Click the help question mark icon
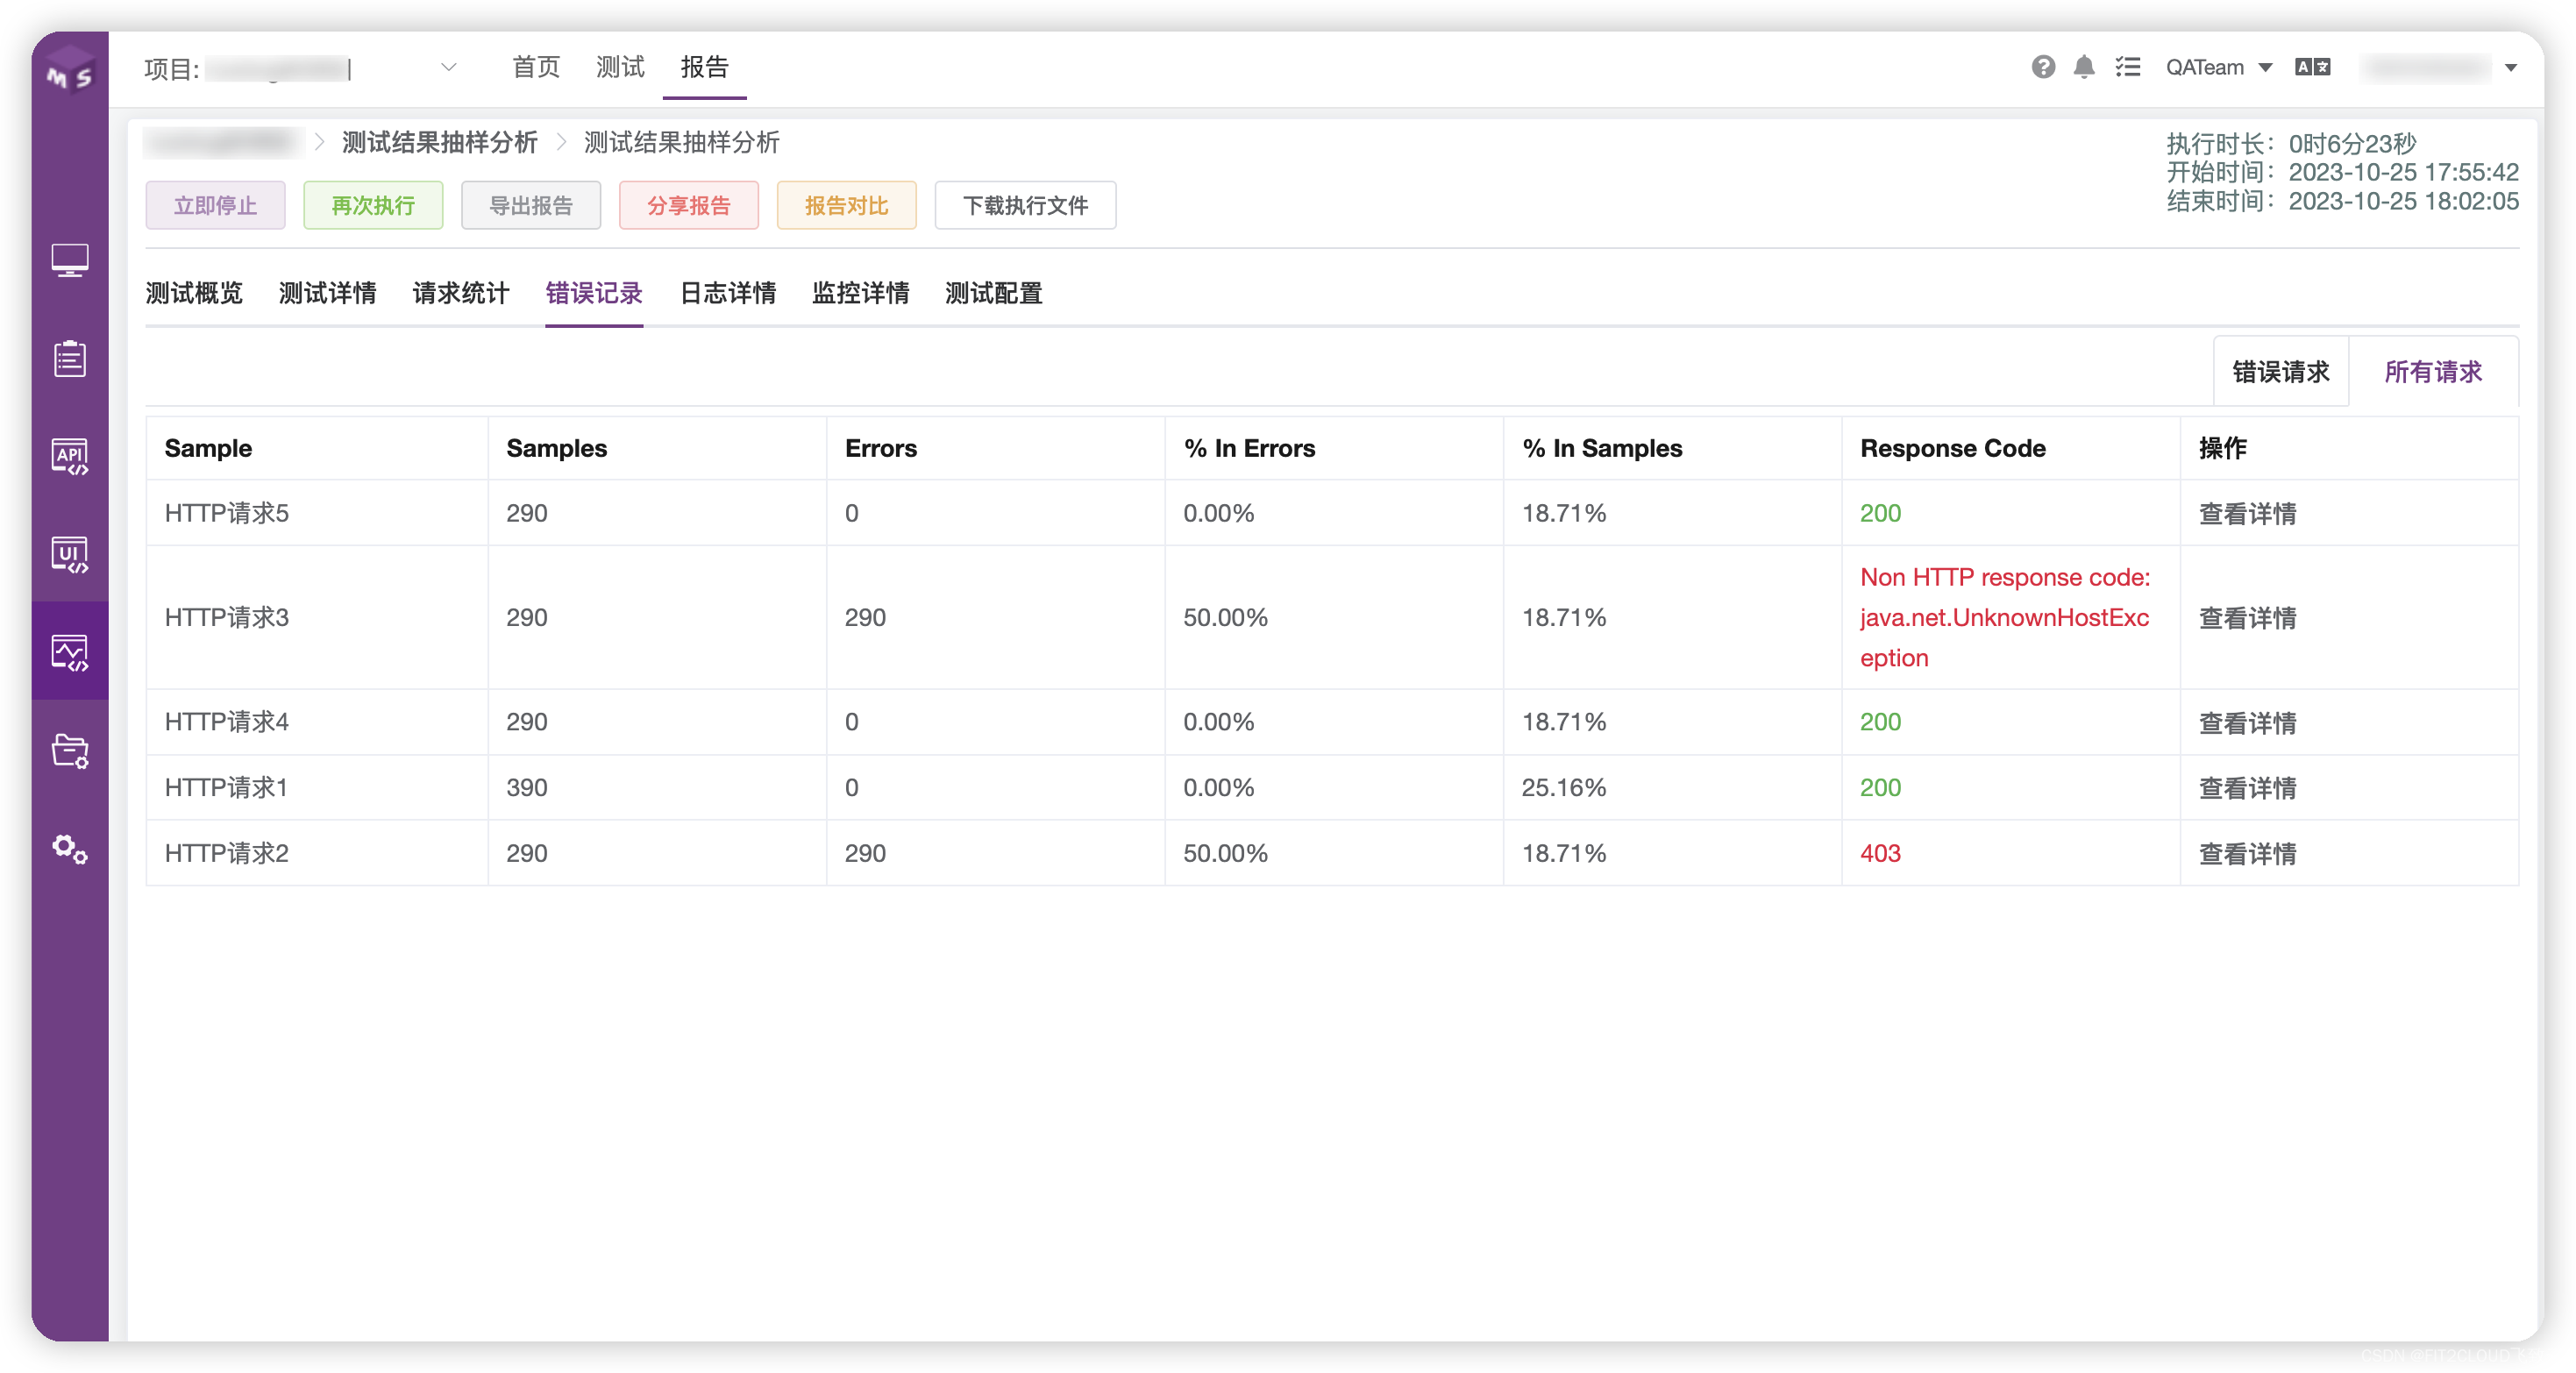 pos(2042,67)
